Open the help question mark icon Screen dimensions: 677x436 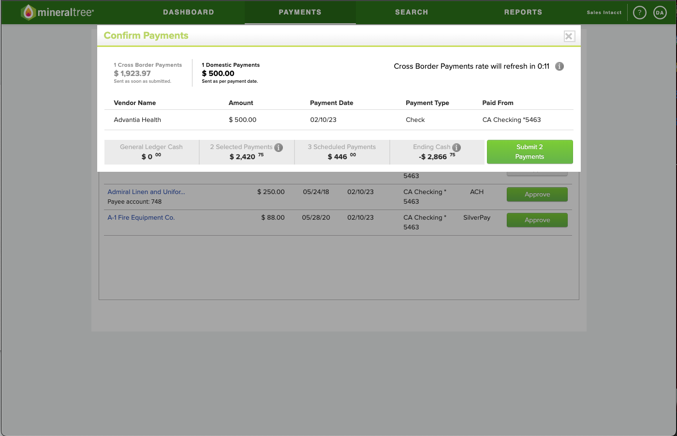tap(639, 13)
